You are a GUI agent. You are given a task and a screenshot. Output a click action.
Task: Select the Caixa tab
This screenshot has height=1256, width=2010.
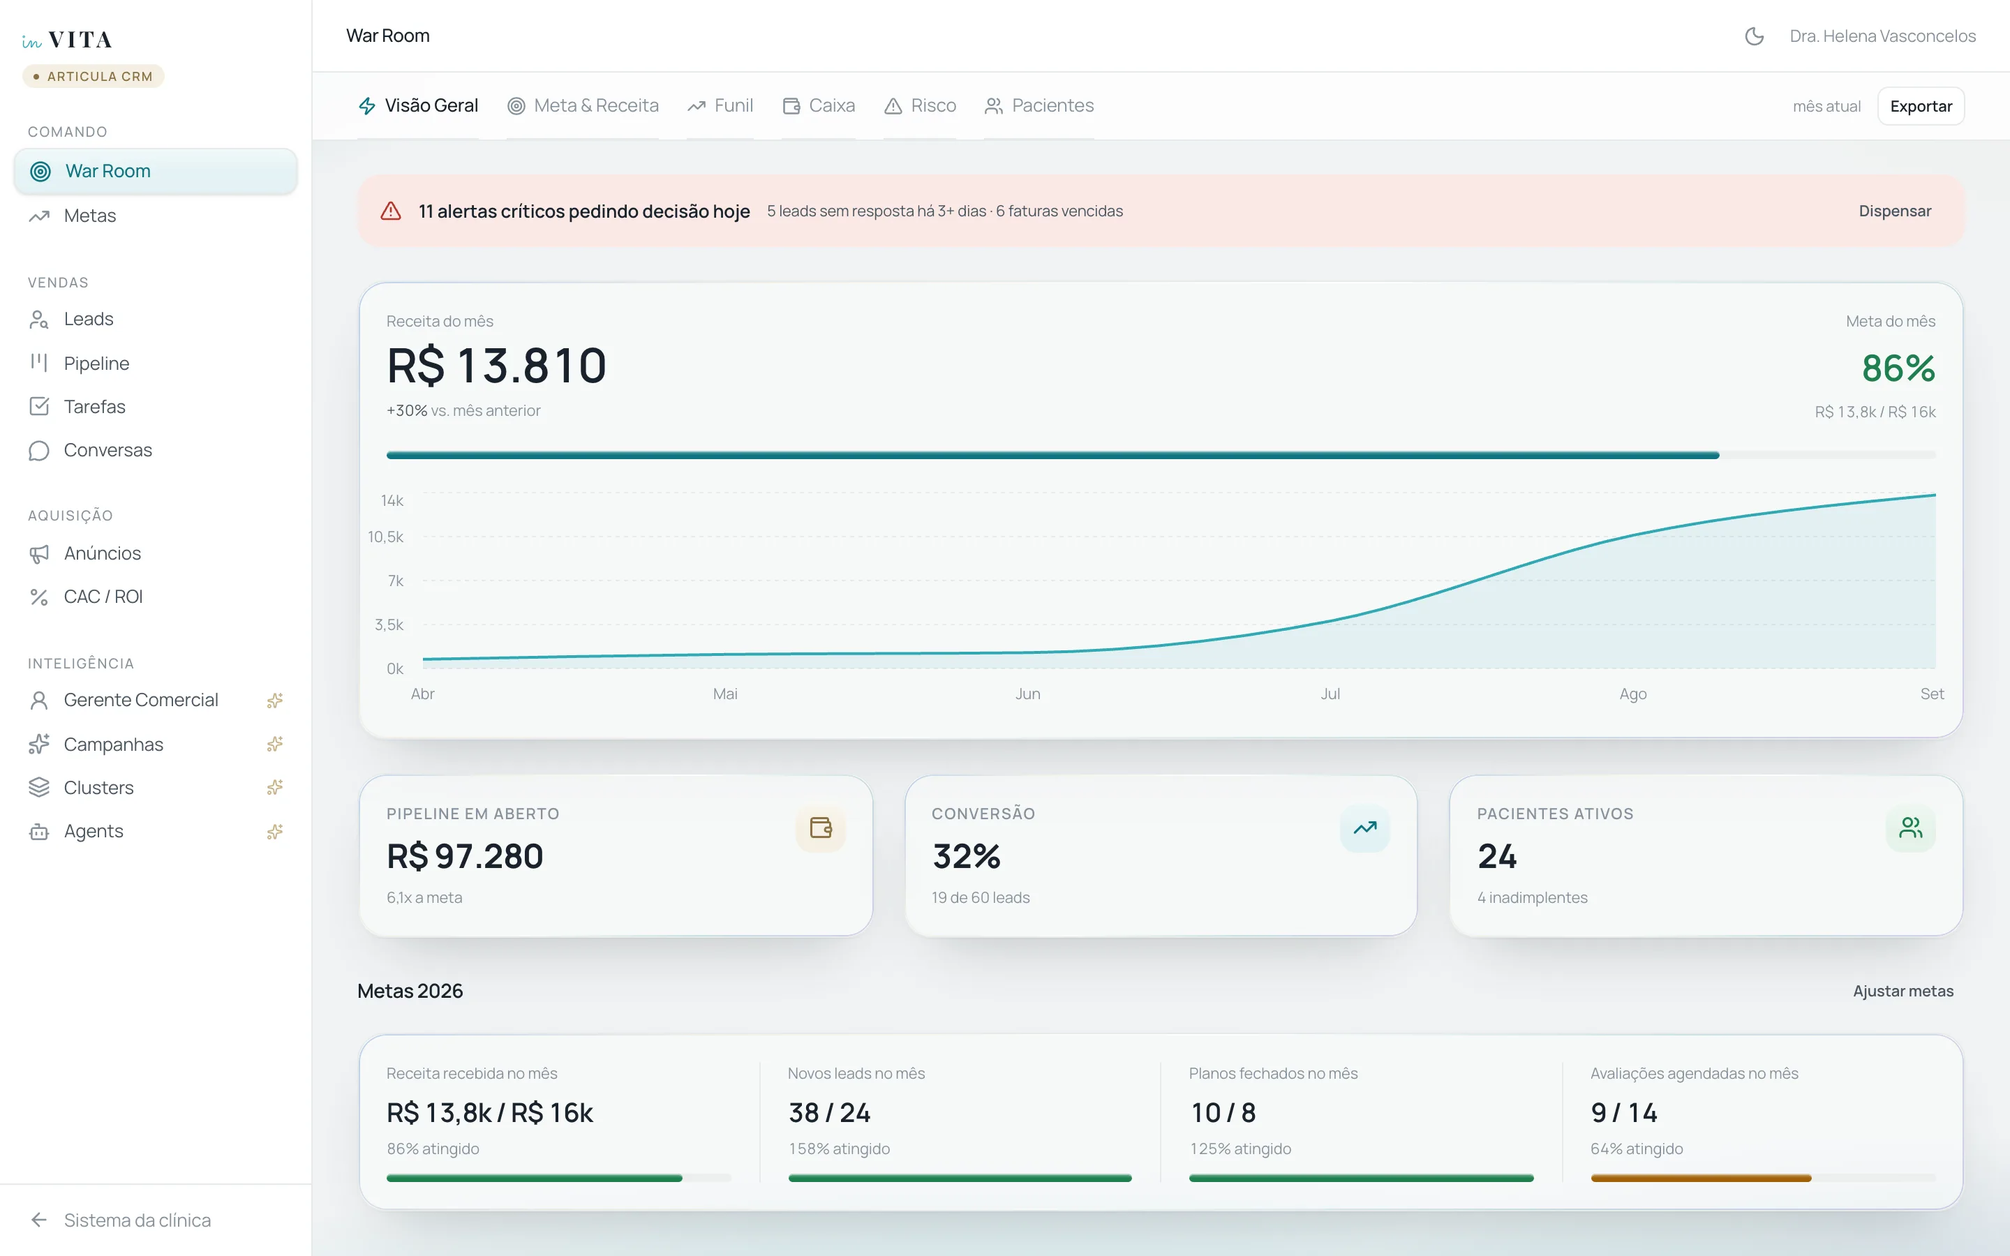click(x=818, y=105)
